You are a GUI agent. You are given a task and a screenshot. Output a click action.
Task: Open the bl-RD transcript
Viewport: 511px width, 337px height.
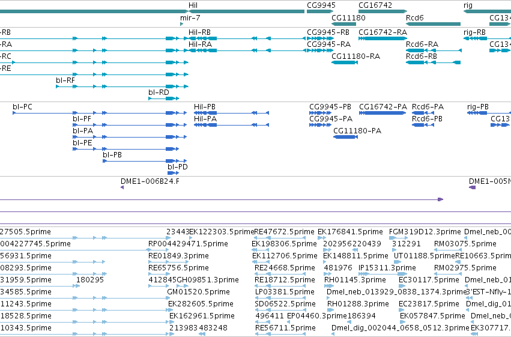163,99
